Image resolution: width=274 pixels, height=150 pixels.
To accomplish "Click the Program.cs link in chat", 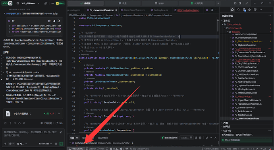I will [13, 14].
